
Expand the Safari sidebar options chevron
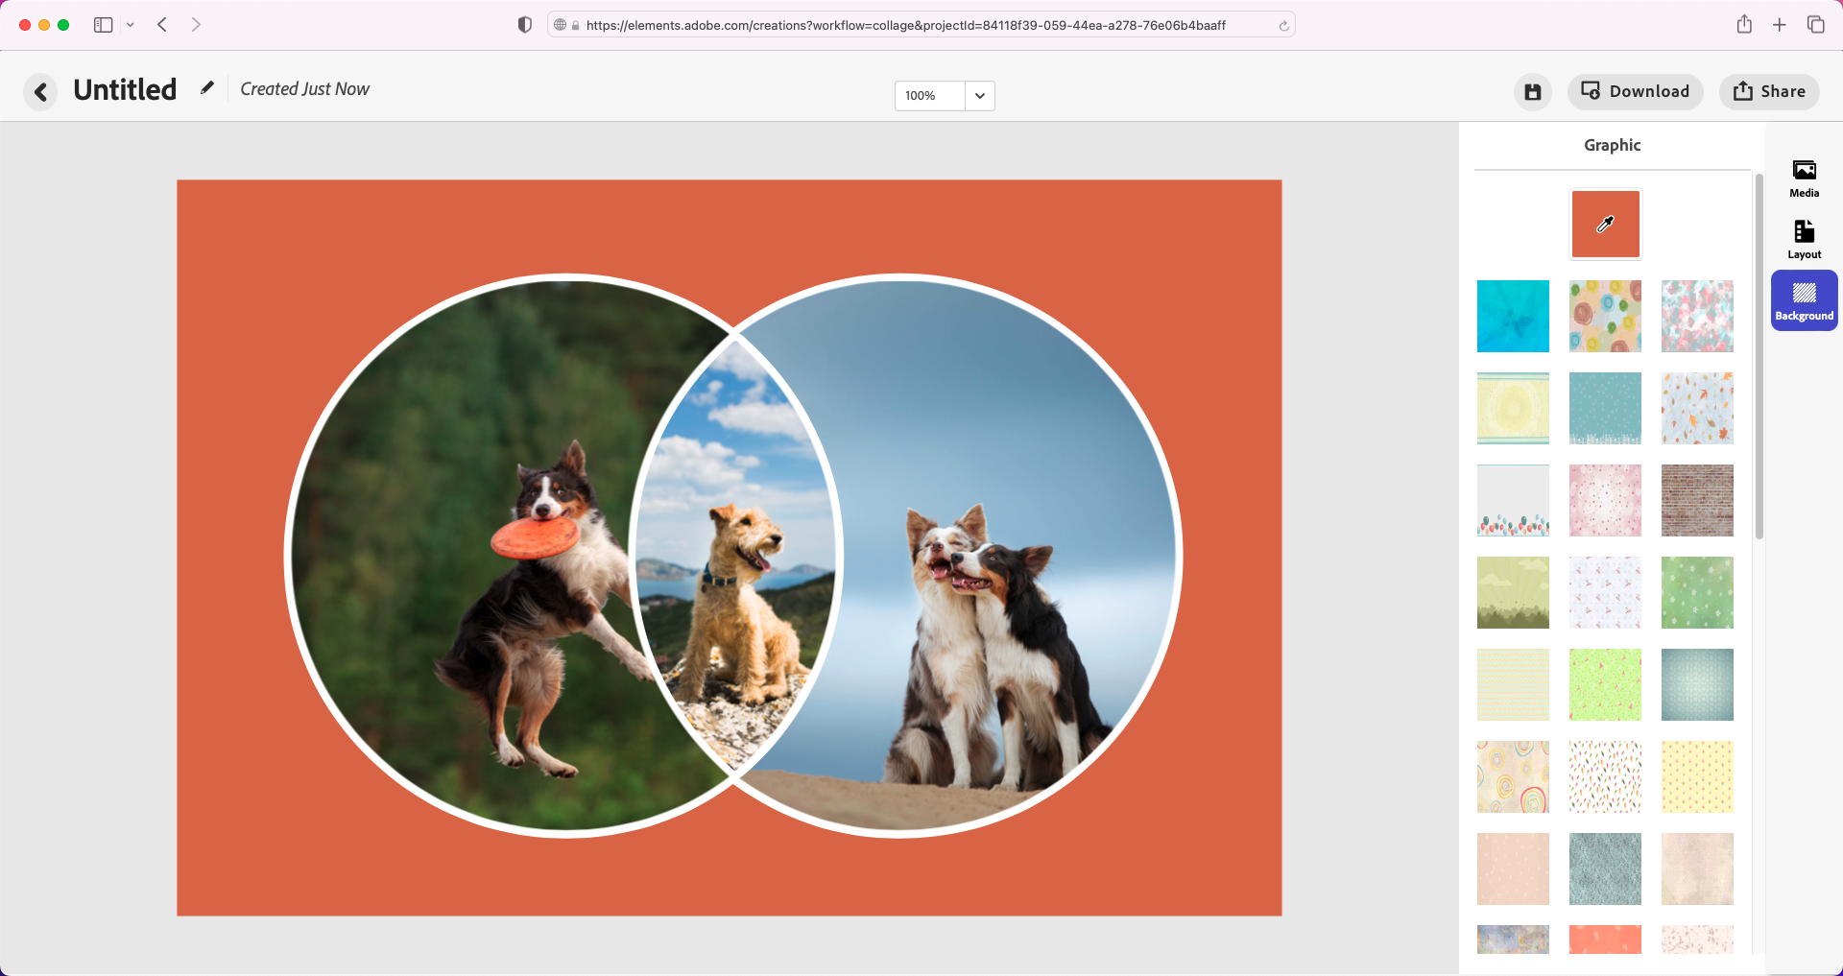pos(131,25)
